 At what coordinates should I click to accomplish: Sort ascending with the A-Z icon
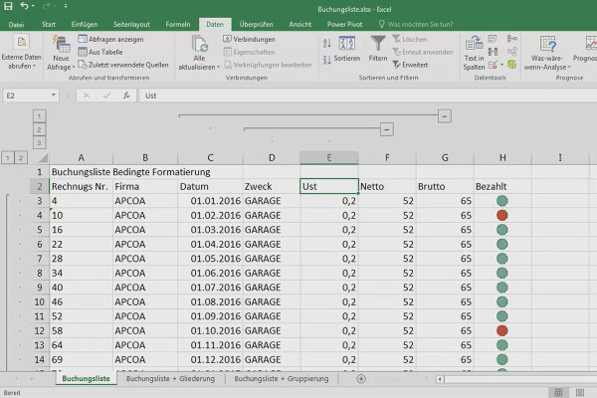click(327, 43)
